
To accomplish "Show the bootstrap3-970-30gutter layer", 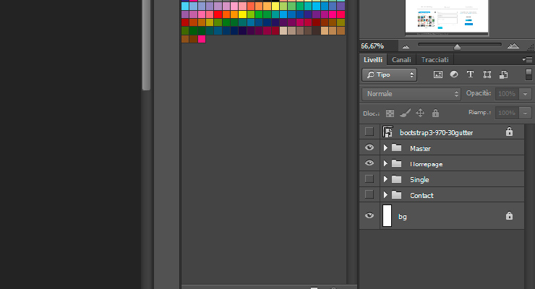I will click(369, 131).
